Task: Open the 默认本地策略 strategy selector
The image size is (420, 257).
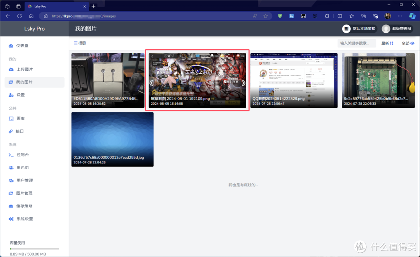Action: pos(359,29)
